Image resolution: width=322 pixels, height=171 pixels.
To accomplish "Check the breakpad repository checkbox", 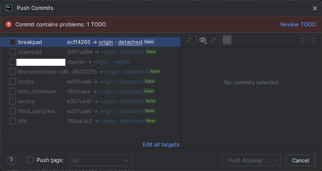I will [13, 42].
